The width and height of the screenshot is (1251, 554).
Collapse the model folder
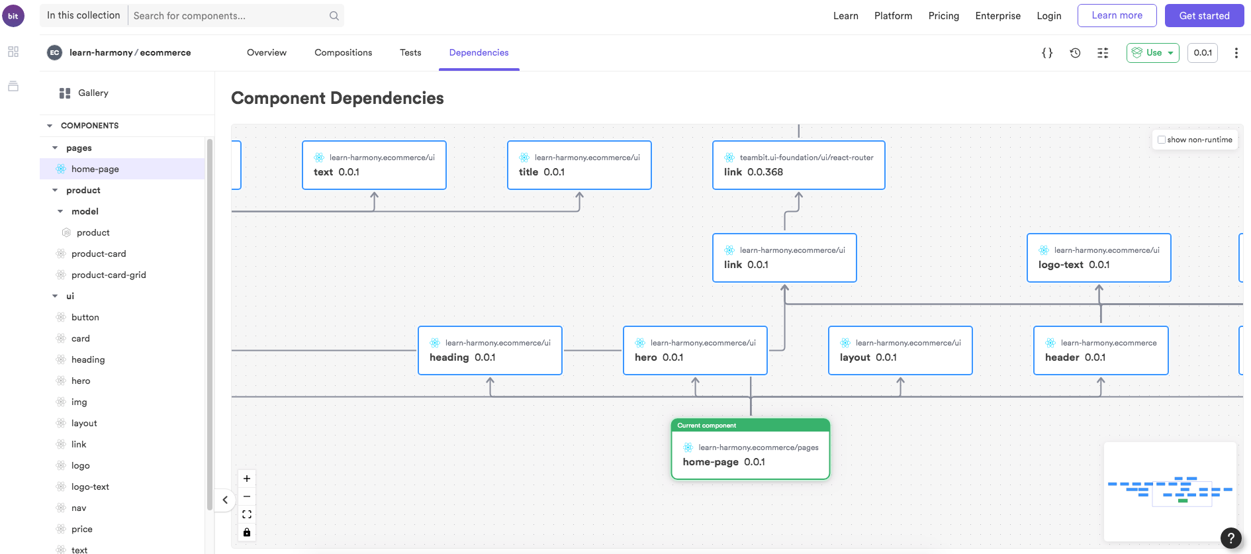click(x=60, y=212)
